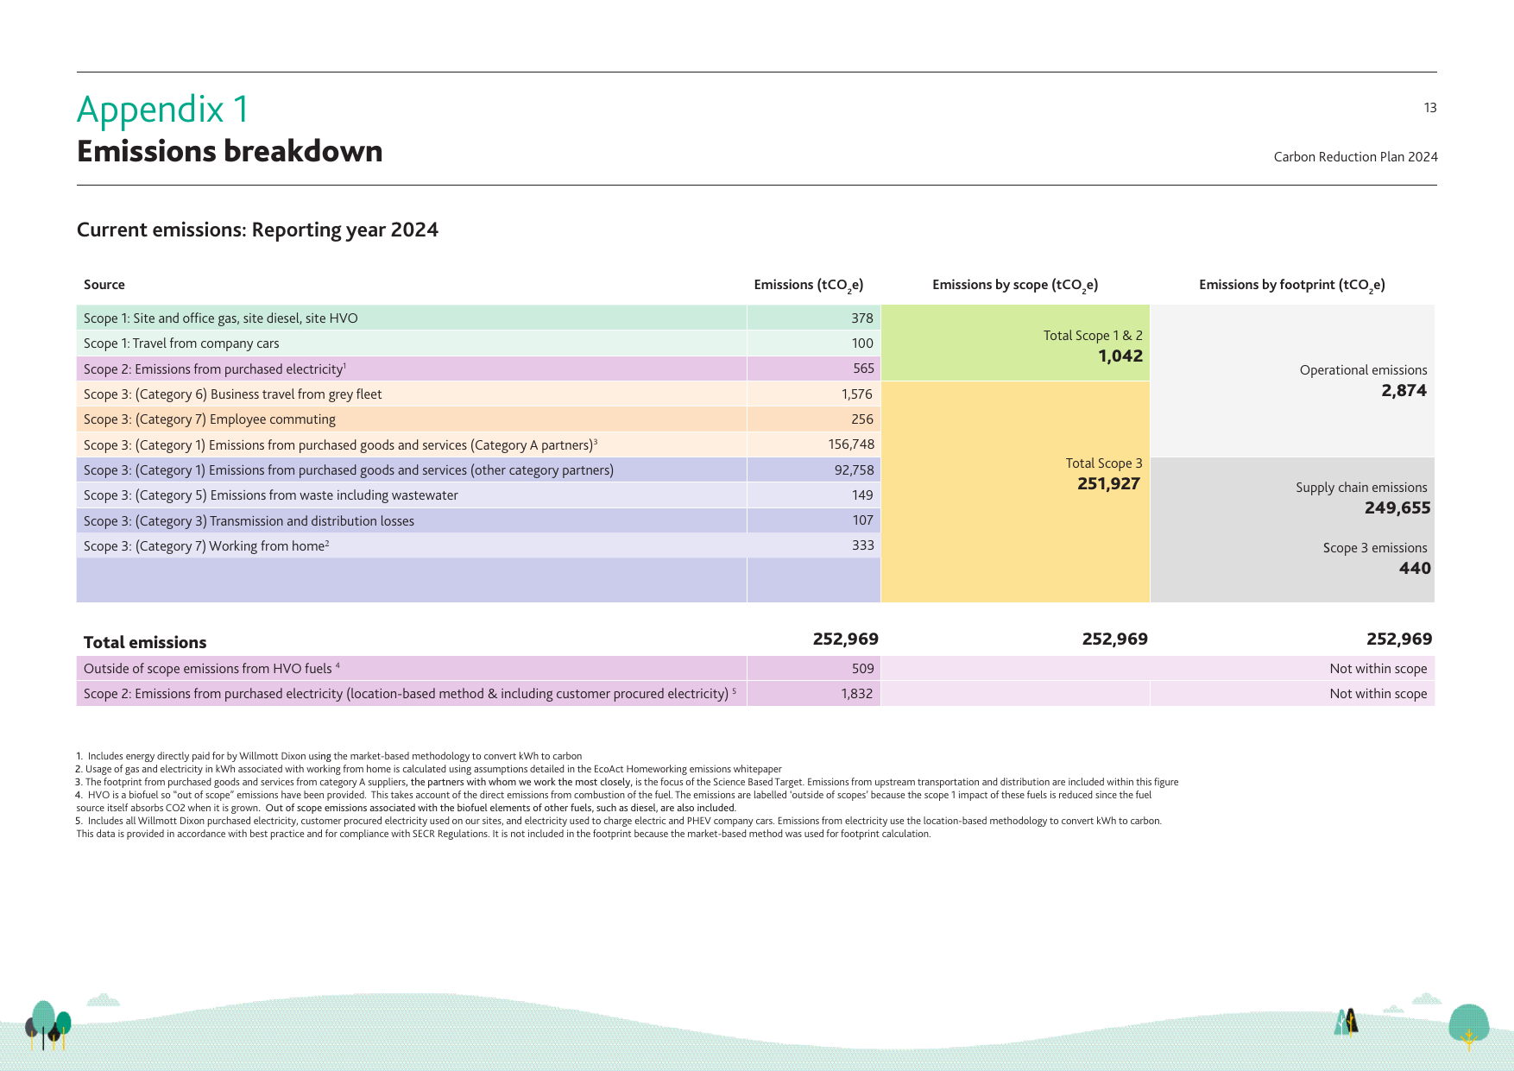Click 'Transmission and distribution losses' row label
Screen dimensions: 1514x1071
click(249, 521)
